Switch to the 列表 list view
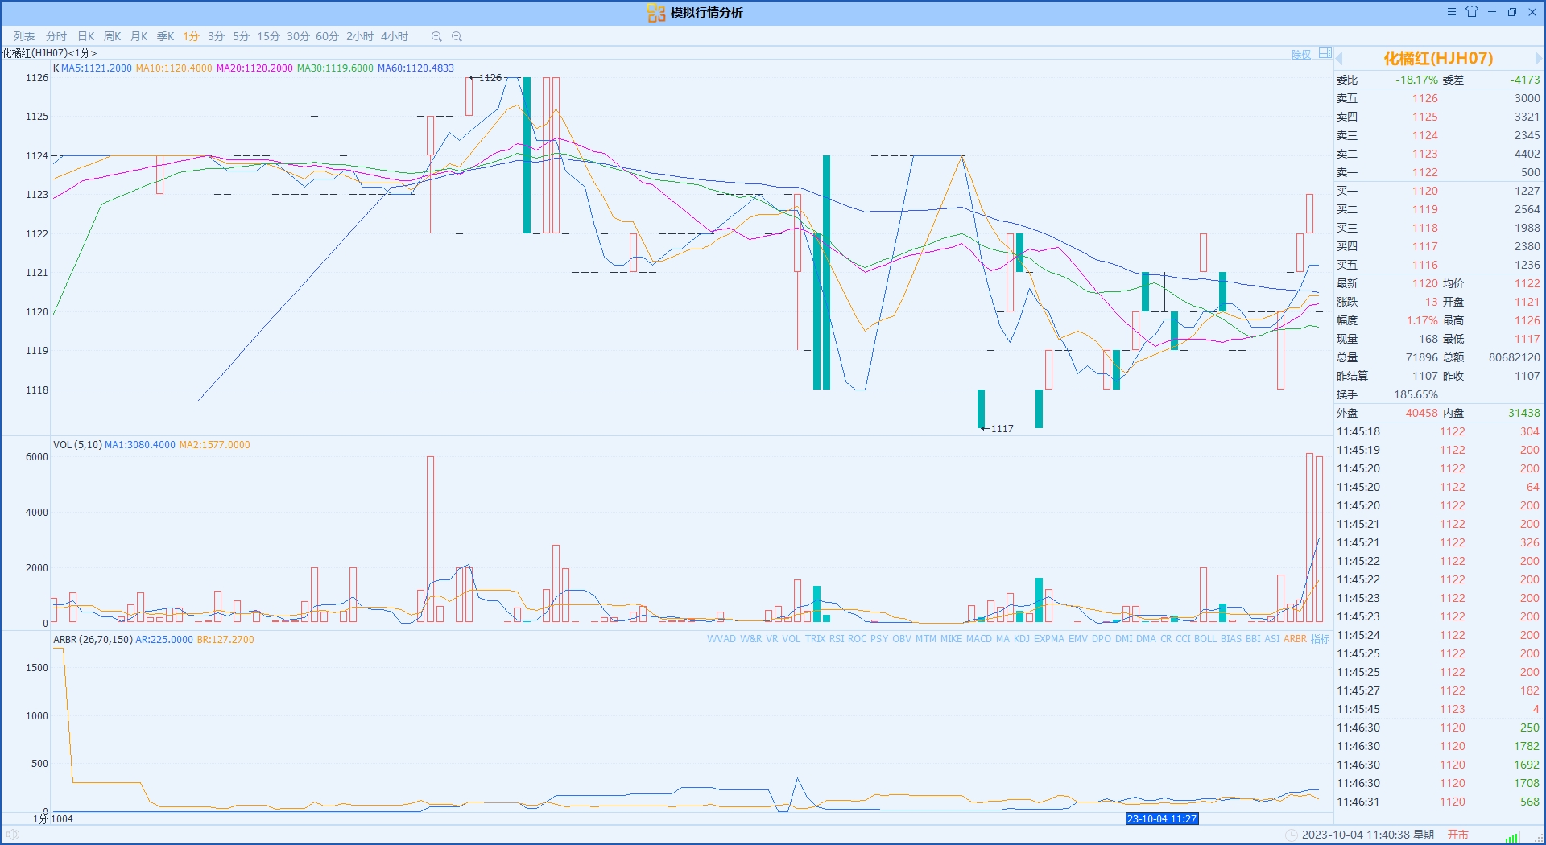Screen dimensions: 1546x845 pos(24,36)
